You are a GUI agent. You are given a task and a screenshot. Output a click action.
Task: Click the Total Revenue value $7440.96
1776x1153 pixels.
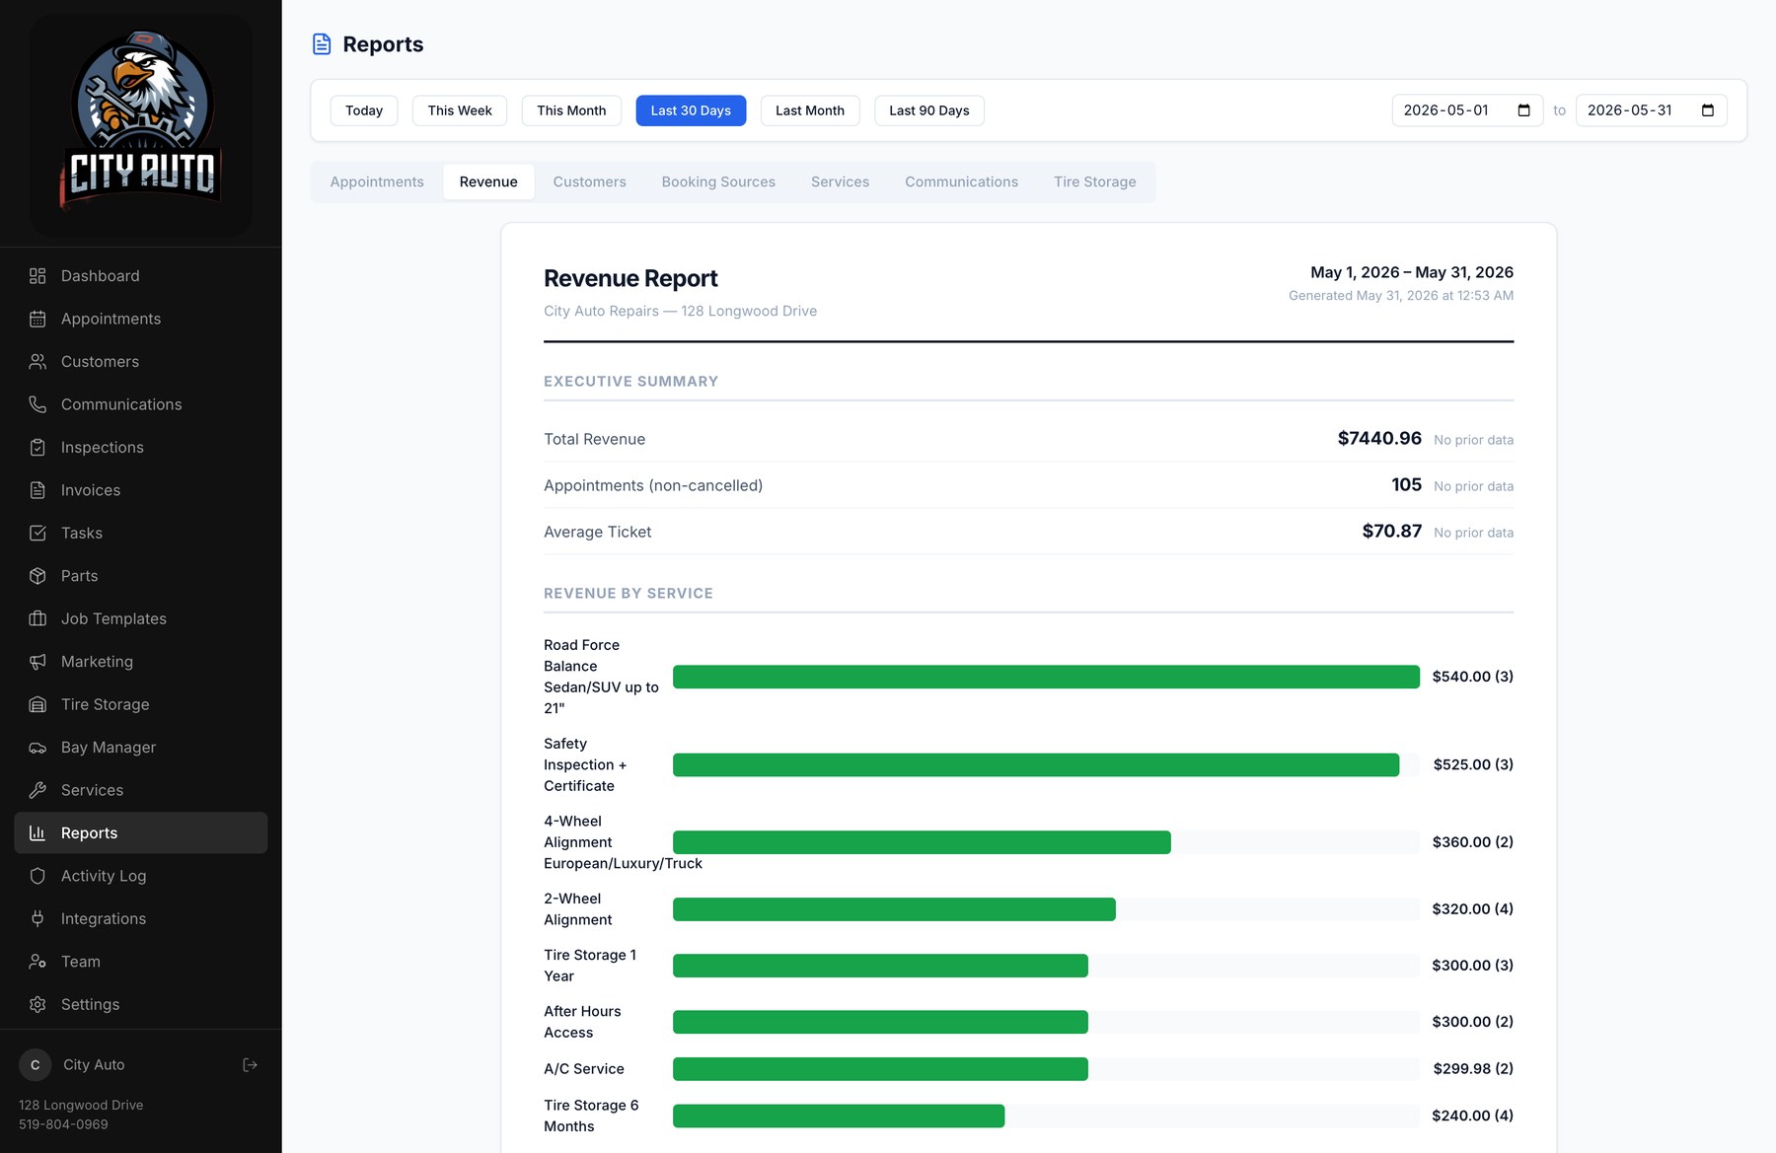click(x=1379, y=439)
